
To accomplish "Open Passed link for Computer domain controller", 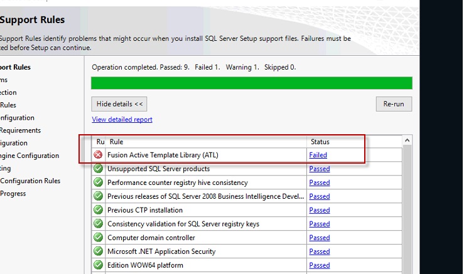I will [320, 238].
